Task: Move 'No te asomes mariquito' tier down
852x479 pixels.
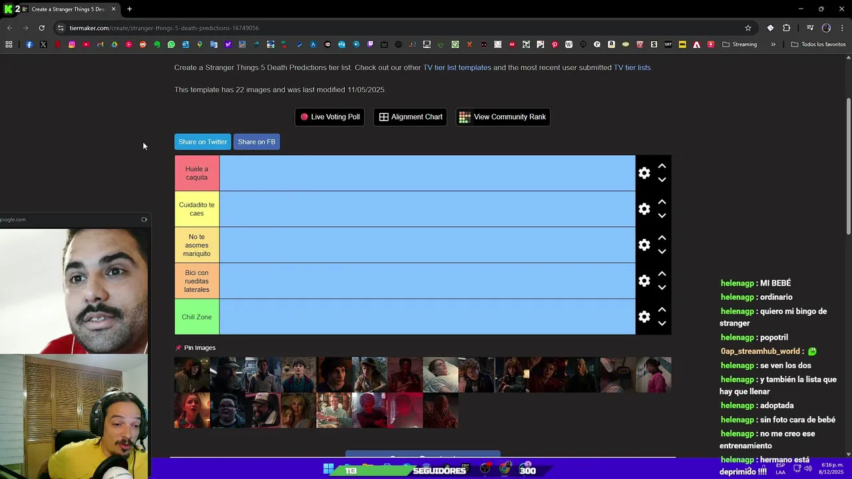Action: tap(662, 251)
